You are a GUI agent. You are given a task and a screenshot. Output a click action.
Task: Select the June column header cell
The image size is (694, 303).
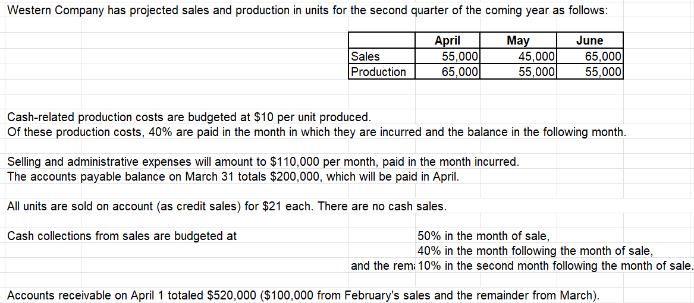(589, 40)
